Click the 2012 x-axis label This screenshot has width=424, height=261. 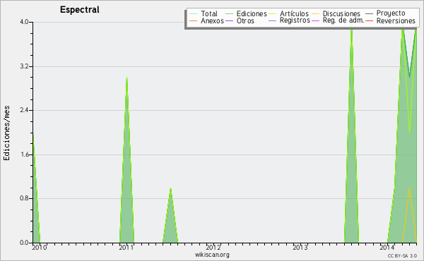[x=213, y=248]
